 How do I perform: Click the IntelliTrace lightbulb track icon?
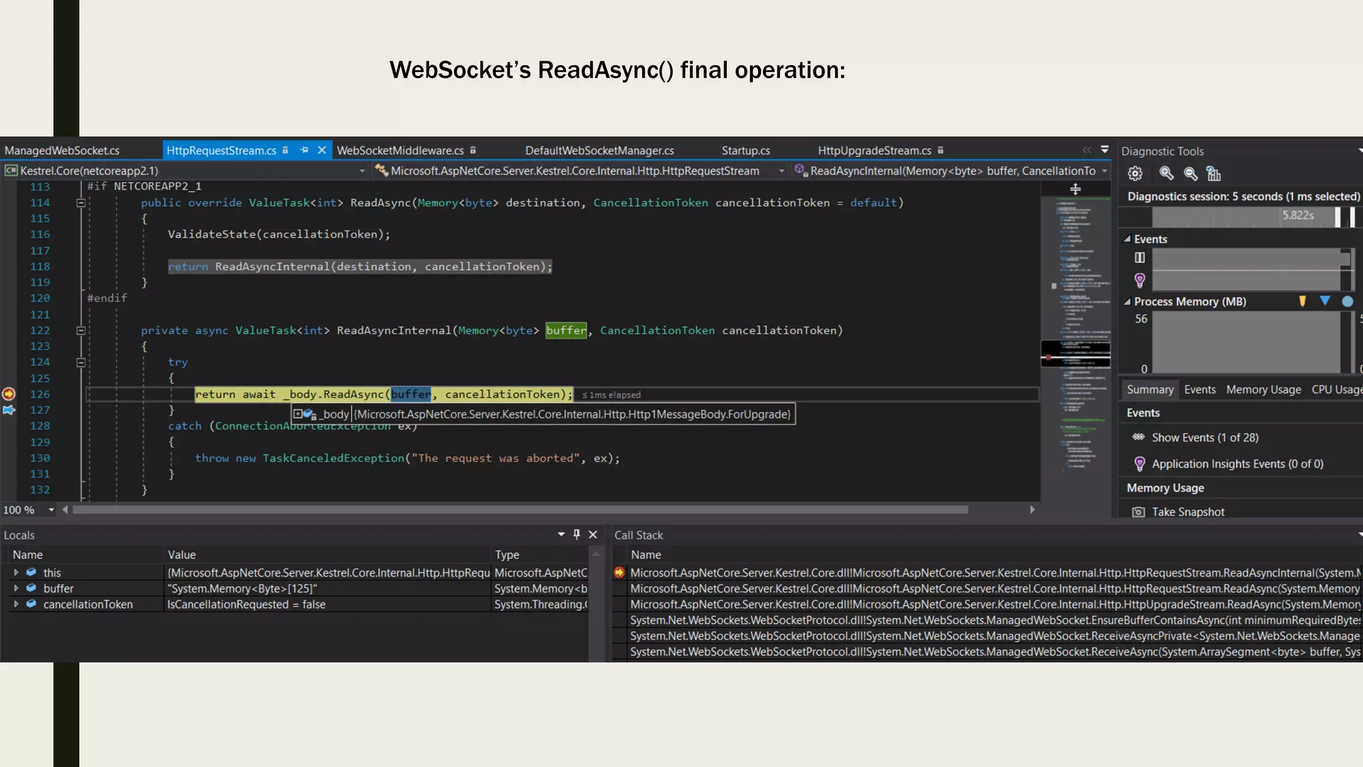coord(1140,280)
